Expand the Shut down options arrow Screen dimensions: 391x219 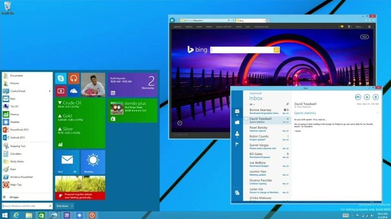(x=72, y=206)
